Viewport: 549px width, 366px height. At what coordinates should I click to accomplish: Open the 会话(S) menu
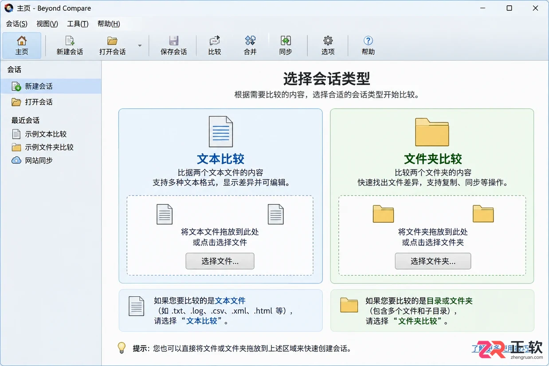click(x=16, y=24)
